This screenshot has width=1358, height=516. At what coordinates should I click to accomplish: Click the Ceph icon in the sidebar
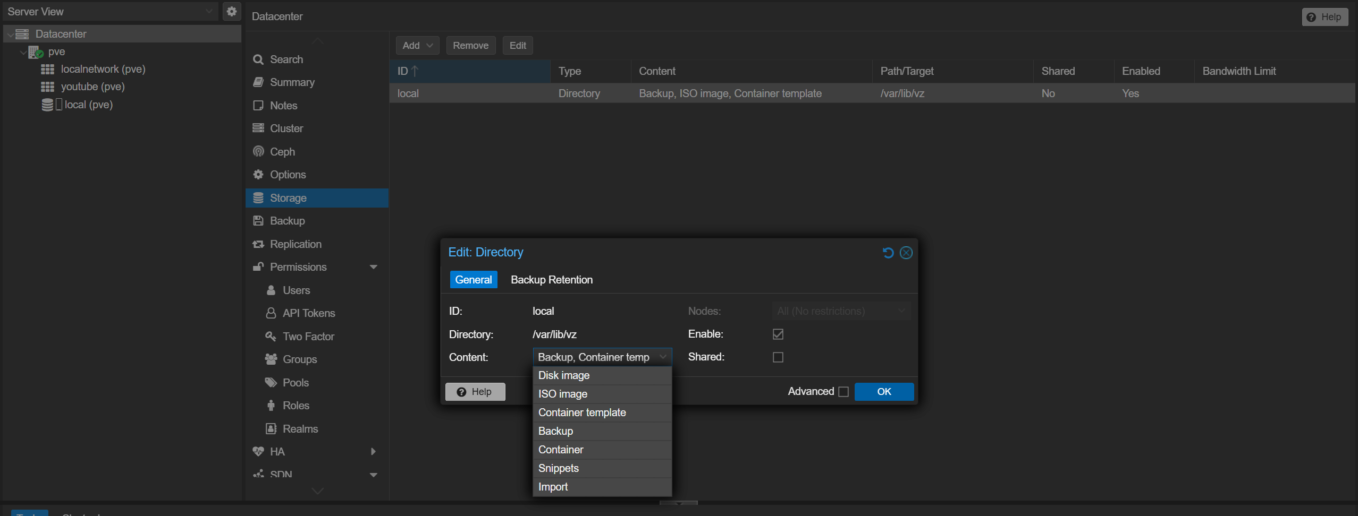coord(258,152)
